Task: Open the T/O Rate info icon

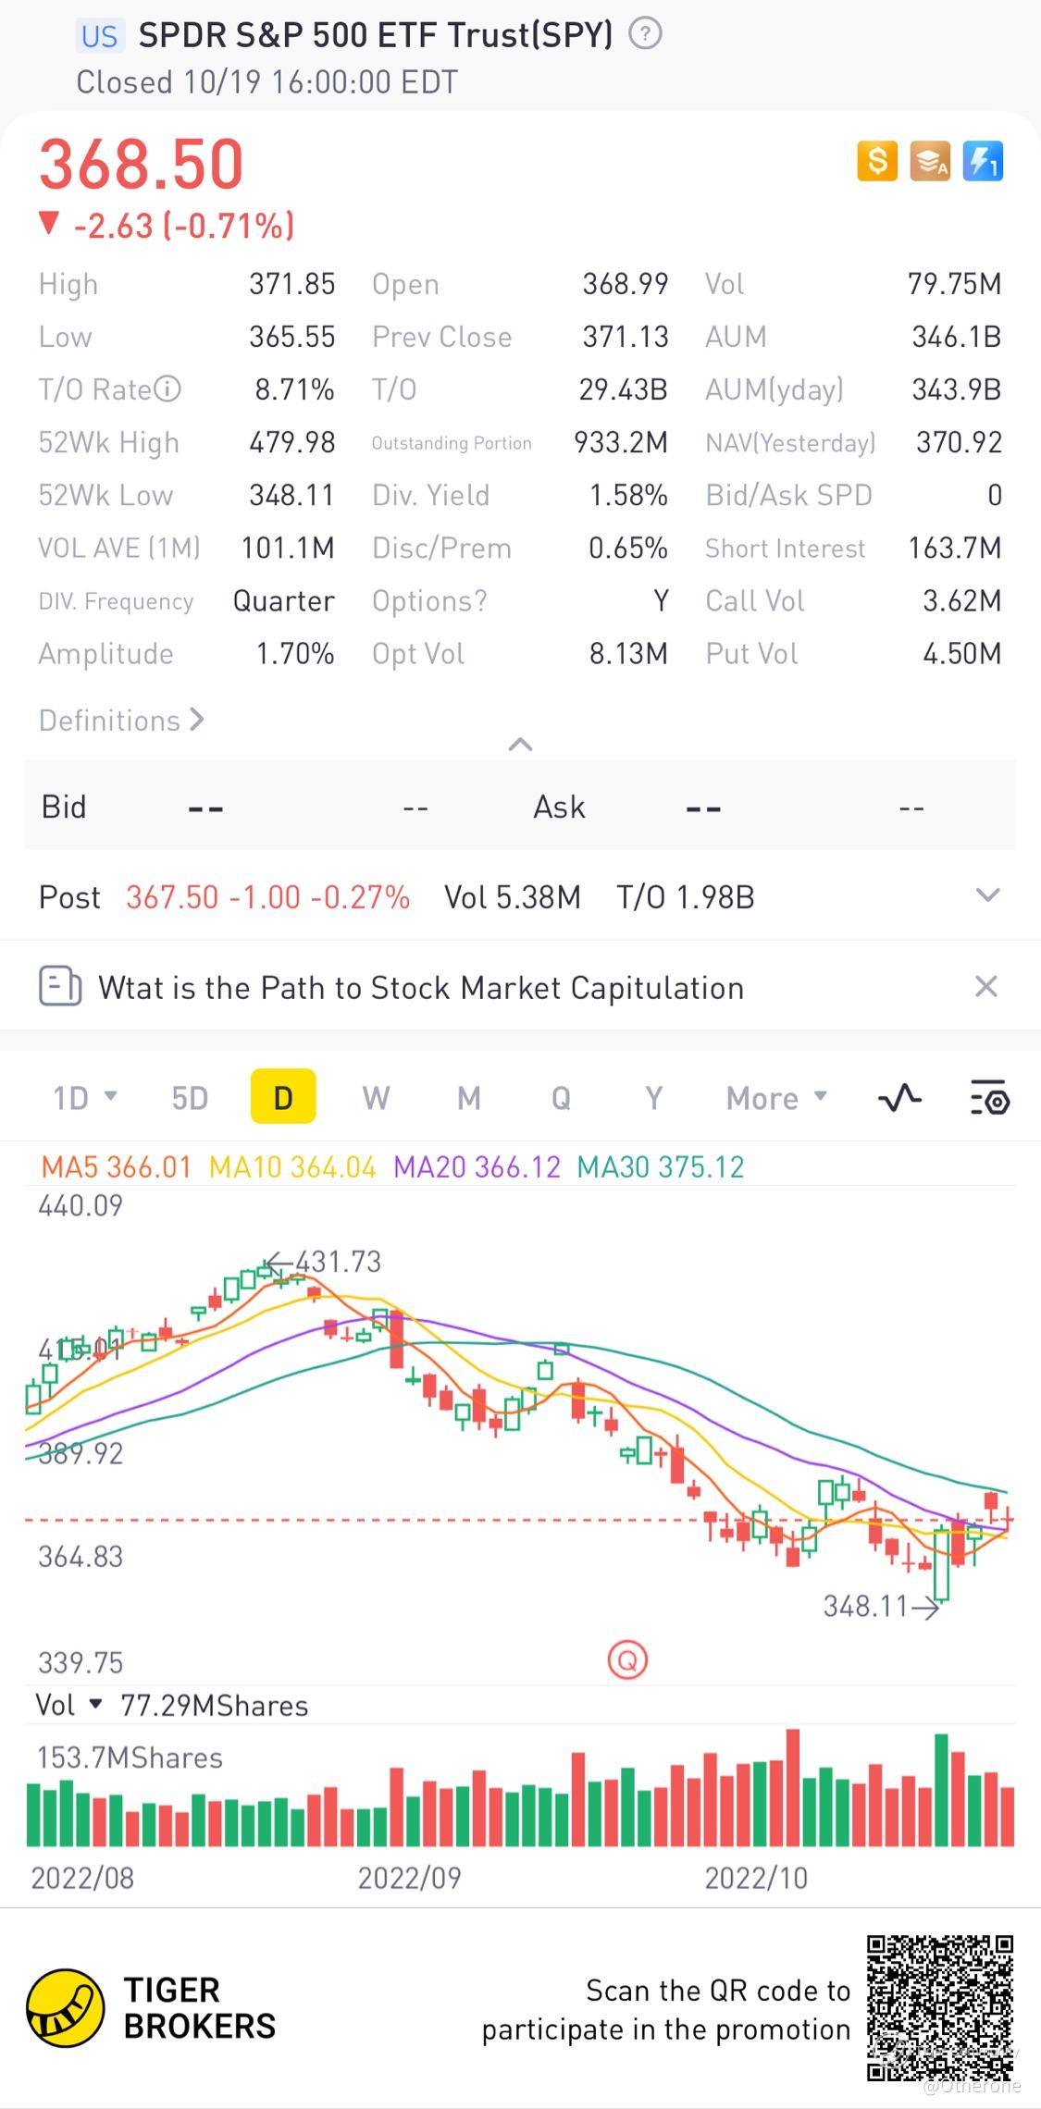Action: tap(167, 388)
